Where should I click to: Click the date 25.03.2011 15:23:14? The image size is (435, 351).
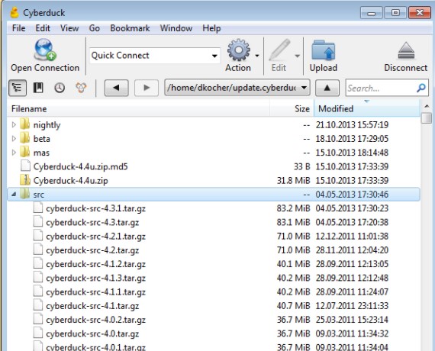point(352,320)
